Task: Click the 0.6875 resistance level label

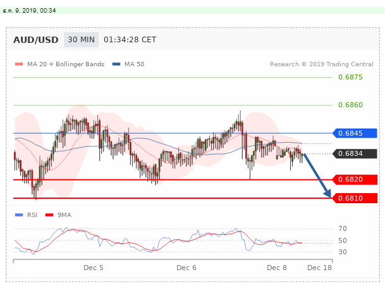Action: click(x=350, y=77)
